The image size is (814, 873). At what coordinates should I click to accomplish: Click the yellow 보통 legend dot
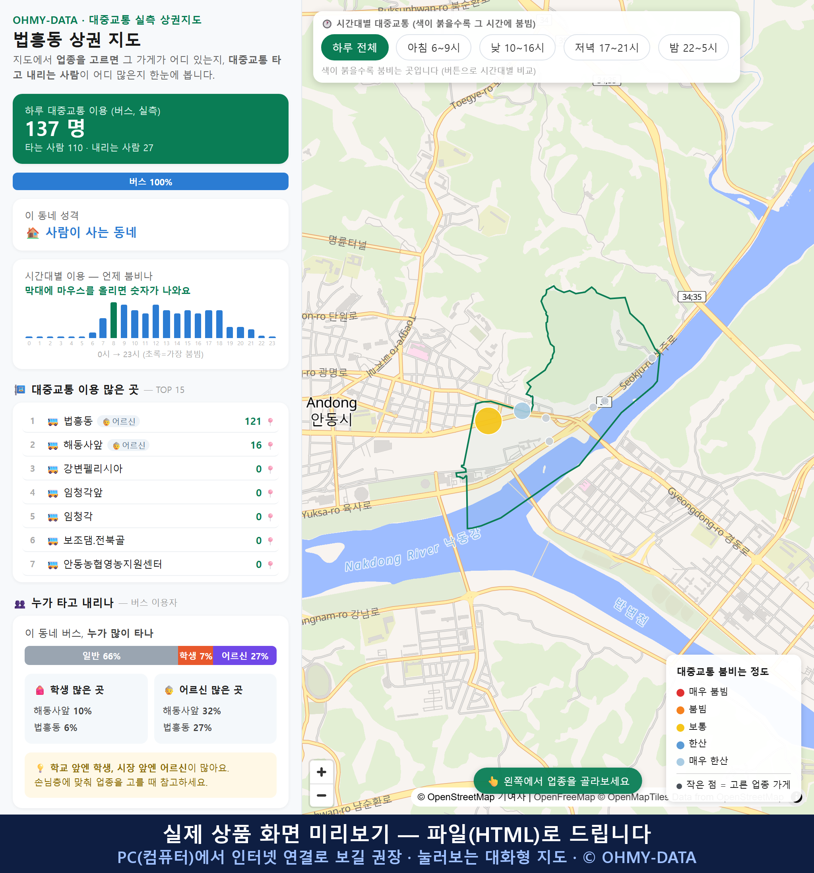point(680,728)
